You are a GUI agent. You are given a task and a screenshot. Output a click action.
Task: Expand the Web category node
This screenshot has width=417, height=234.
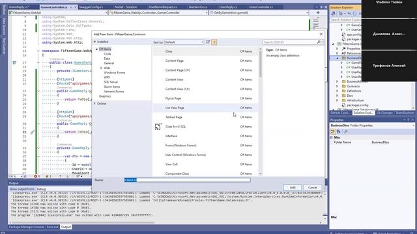click(x=101, y=68)
